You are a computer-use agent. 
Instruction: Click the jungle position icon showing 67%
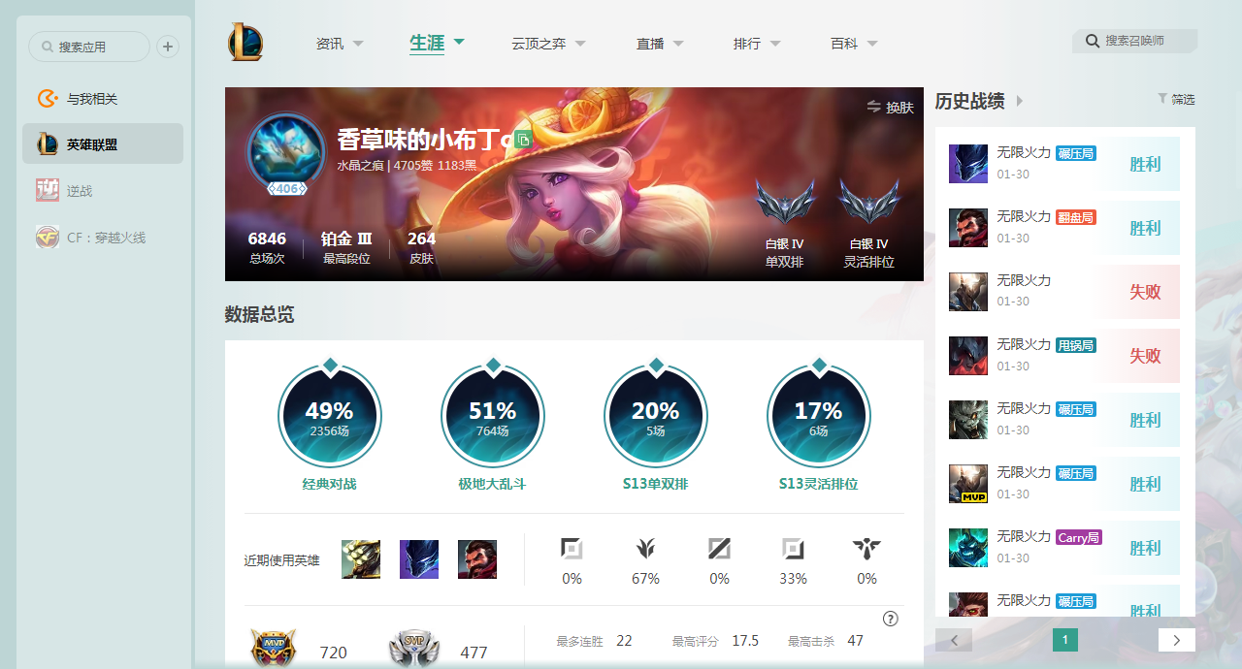click(x=645, y=550)
